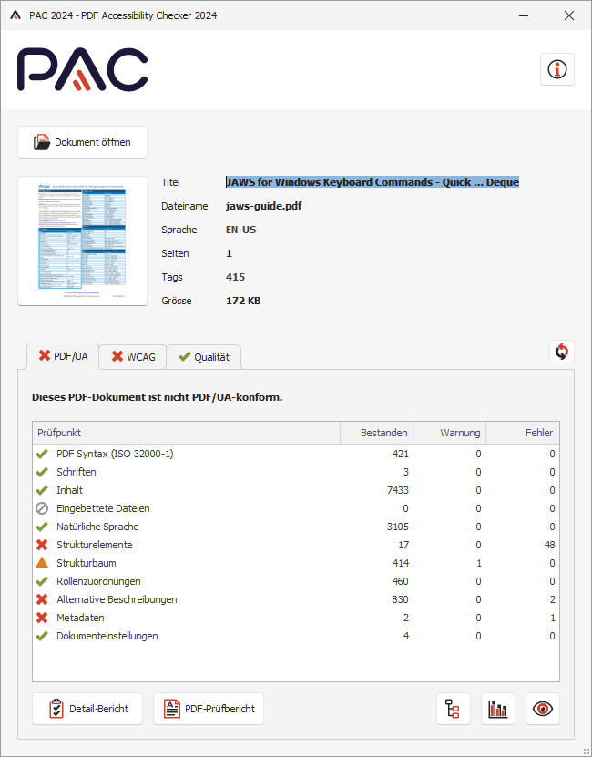Open the logical structure tree view
Image resolution: width=592 pixels, height=757 pixels.
454,709
